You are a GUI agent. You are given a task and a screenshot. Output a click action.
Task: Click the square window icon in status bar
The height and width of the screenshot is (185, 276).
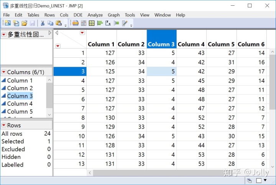pos(259,180)
